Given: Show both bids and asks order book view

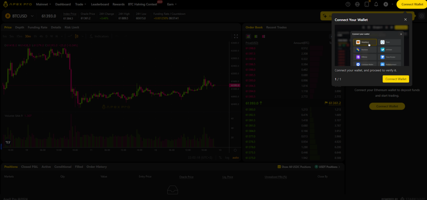Looking at the screenshot, I should [248, 36].
